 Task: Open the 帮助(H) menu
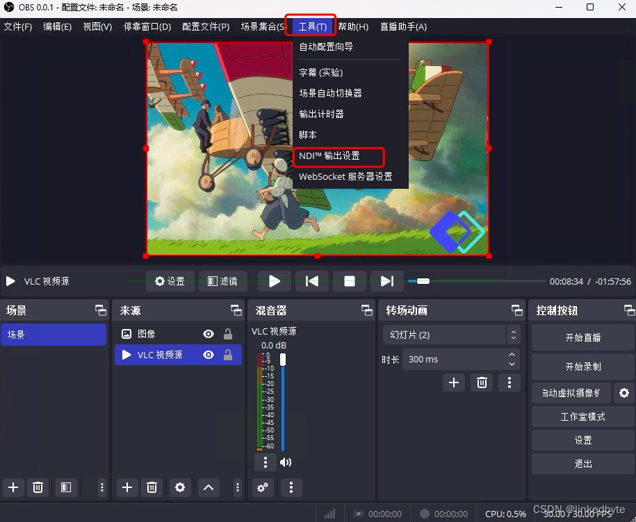(x=353, y=27)
